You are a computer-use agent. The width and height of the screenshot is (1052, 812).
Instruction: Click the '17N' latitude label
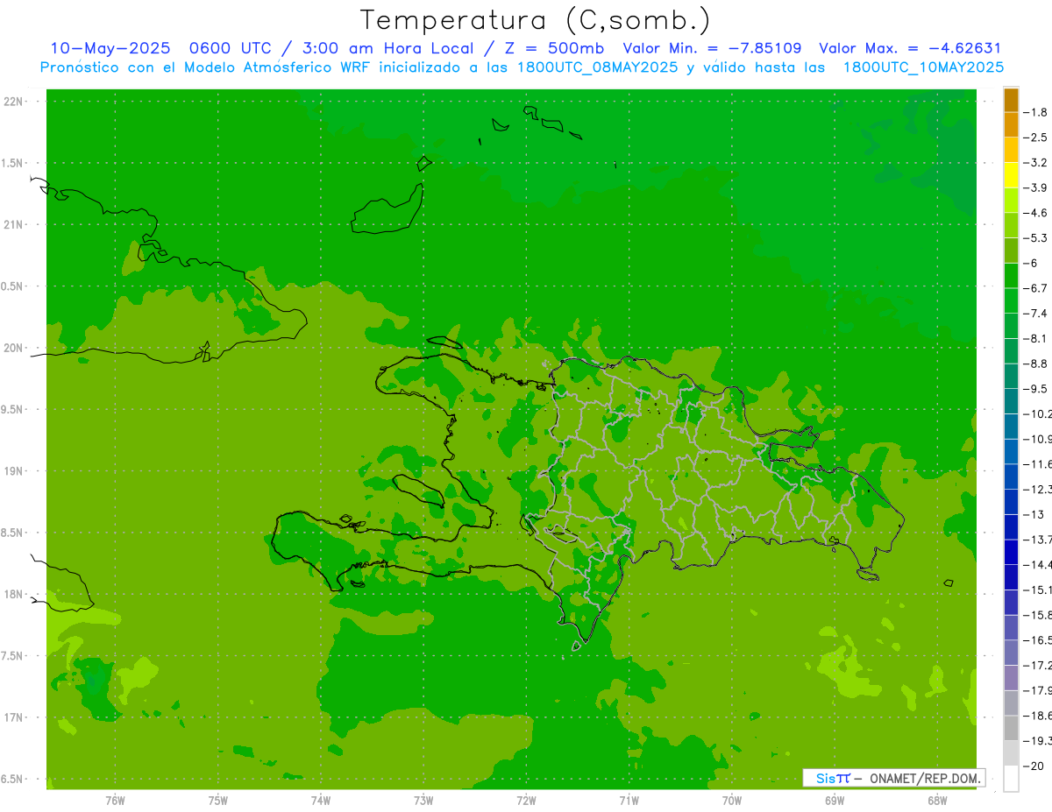click(14, 717)
